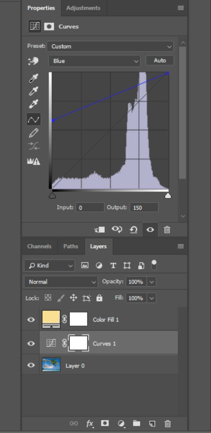Image resolution: width=211 pixels, height=433 pixels.
Task: Select edit points to modify curve tool
Action: pyautogui.click(x=33, y=120)
